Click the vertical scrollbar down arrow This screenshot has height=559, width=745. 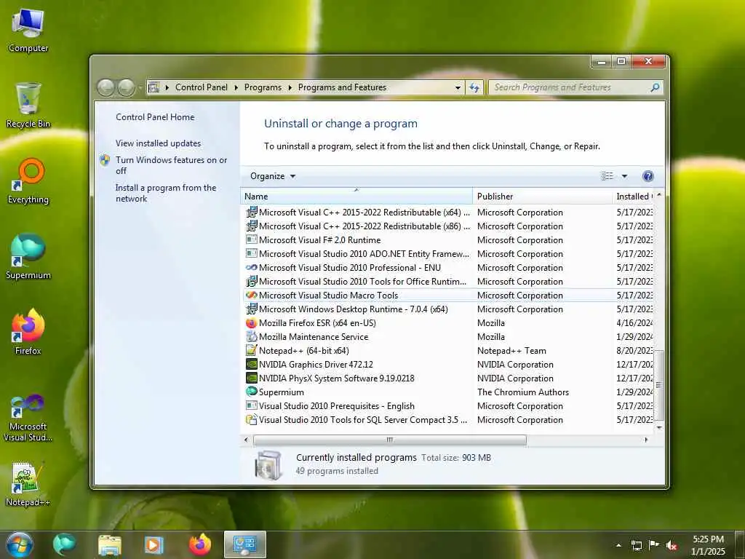[658, 427]
